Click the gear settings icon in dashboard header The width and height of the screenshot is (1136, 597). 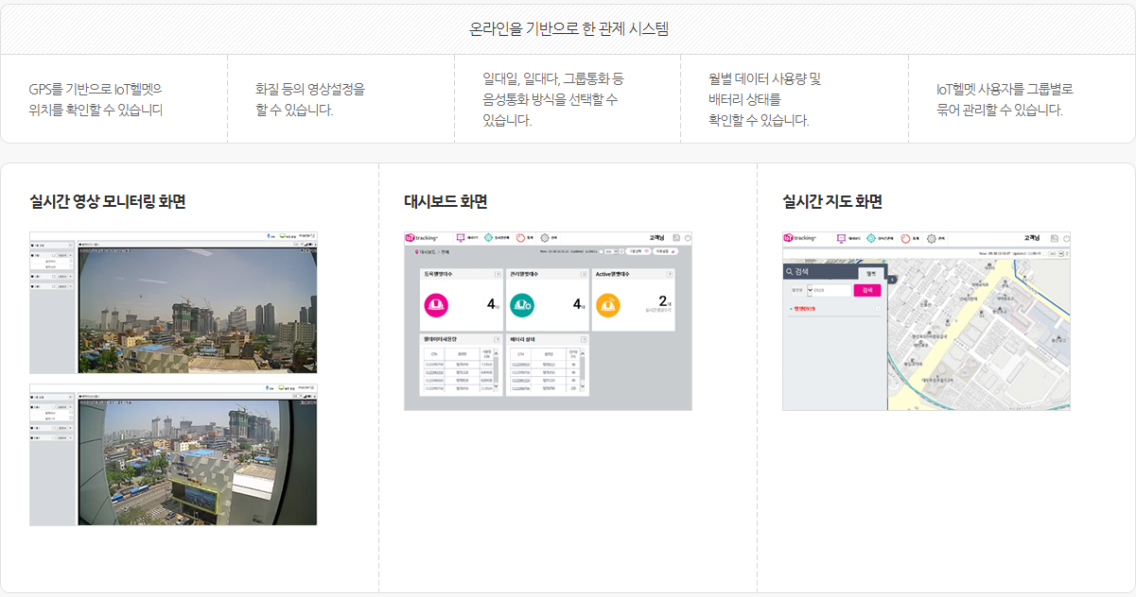(x=545, y=239)
